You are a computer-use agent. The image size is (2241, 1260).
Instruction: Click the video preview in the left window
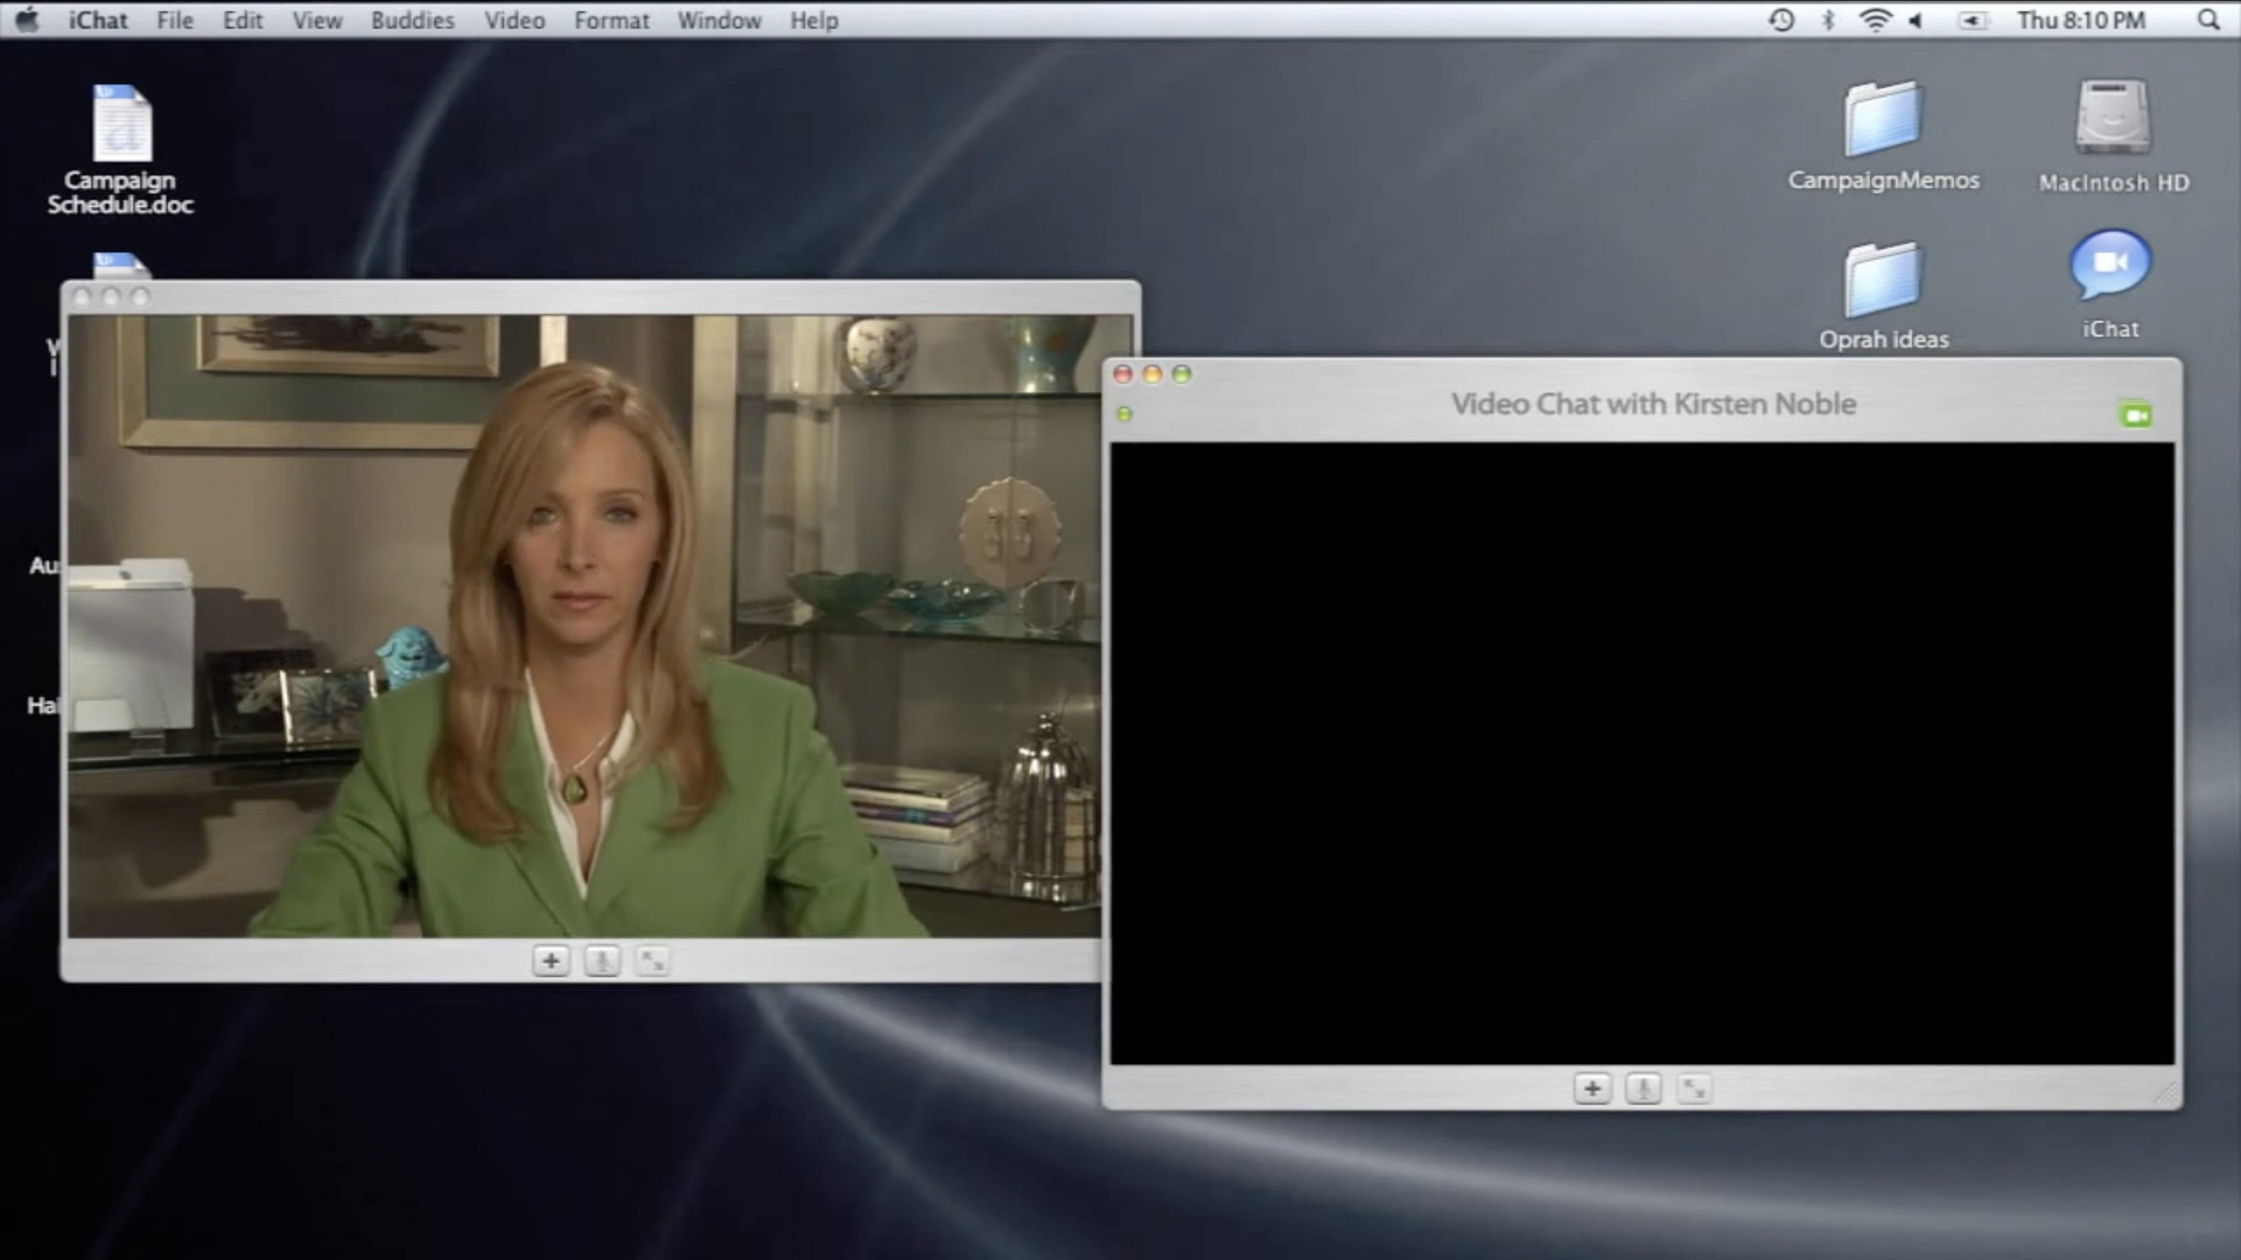[x=585, y=626]
